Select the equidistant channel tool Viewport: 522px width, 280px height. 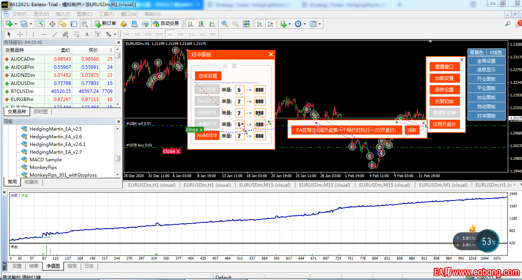click(x=65, y=34)
